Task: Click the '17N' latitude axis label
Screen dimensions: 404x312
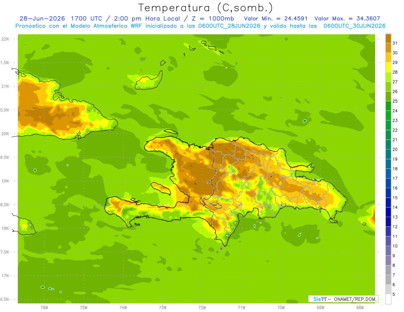Action: 5,276
